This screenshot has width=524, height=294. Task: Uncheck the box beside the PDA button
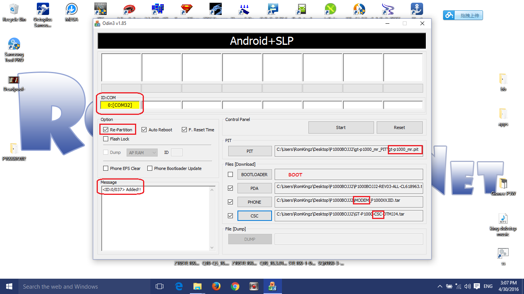[230, 188]
